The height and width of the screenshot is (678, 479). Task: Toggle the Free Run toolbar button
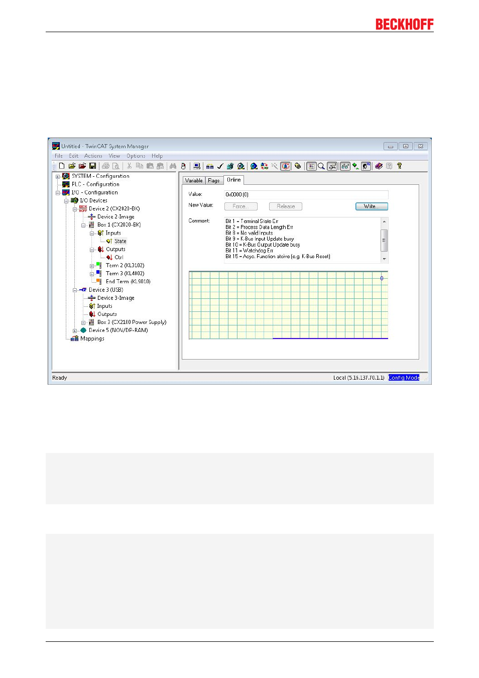tap(286, 166)
